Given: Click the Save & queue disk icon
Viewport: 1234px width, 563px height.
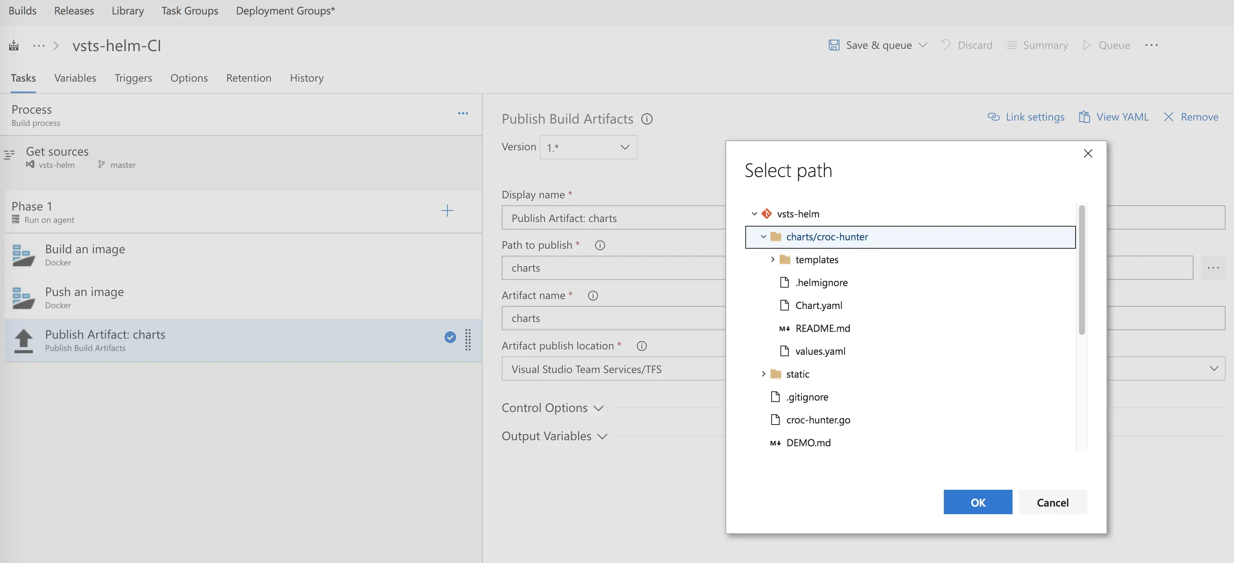Looking at the screenshot, I should click(834, 45).
